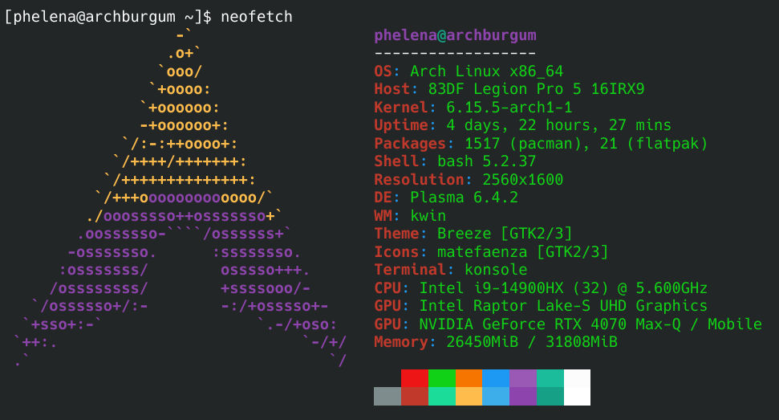Click the blue top-row color block

click(x=496, y=378)
